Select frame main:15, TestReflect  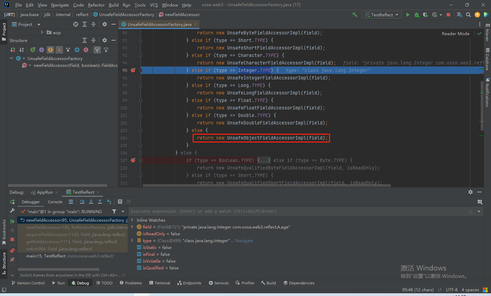[73, 256]
